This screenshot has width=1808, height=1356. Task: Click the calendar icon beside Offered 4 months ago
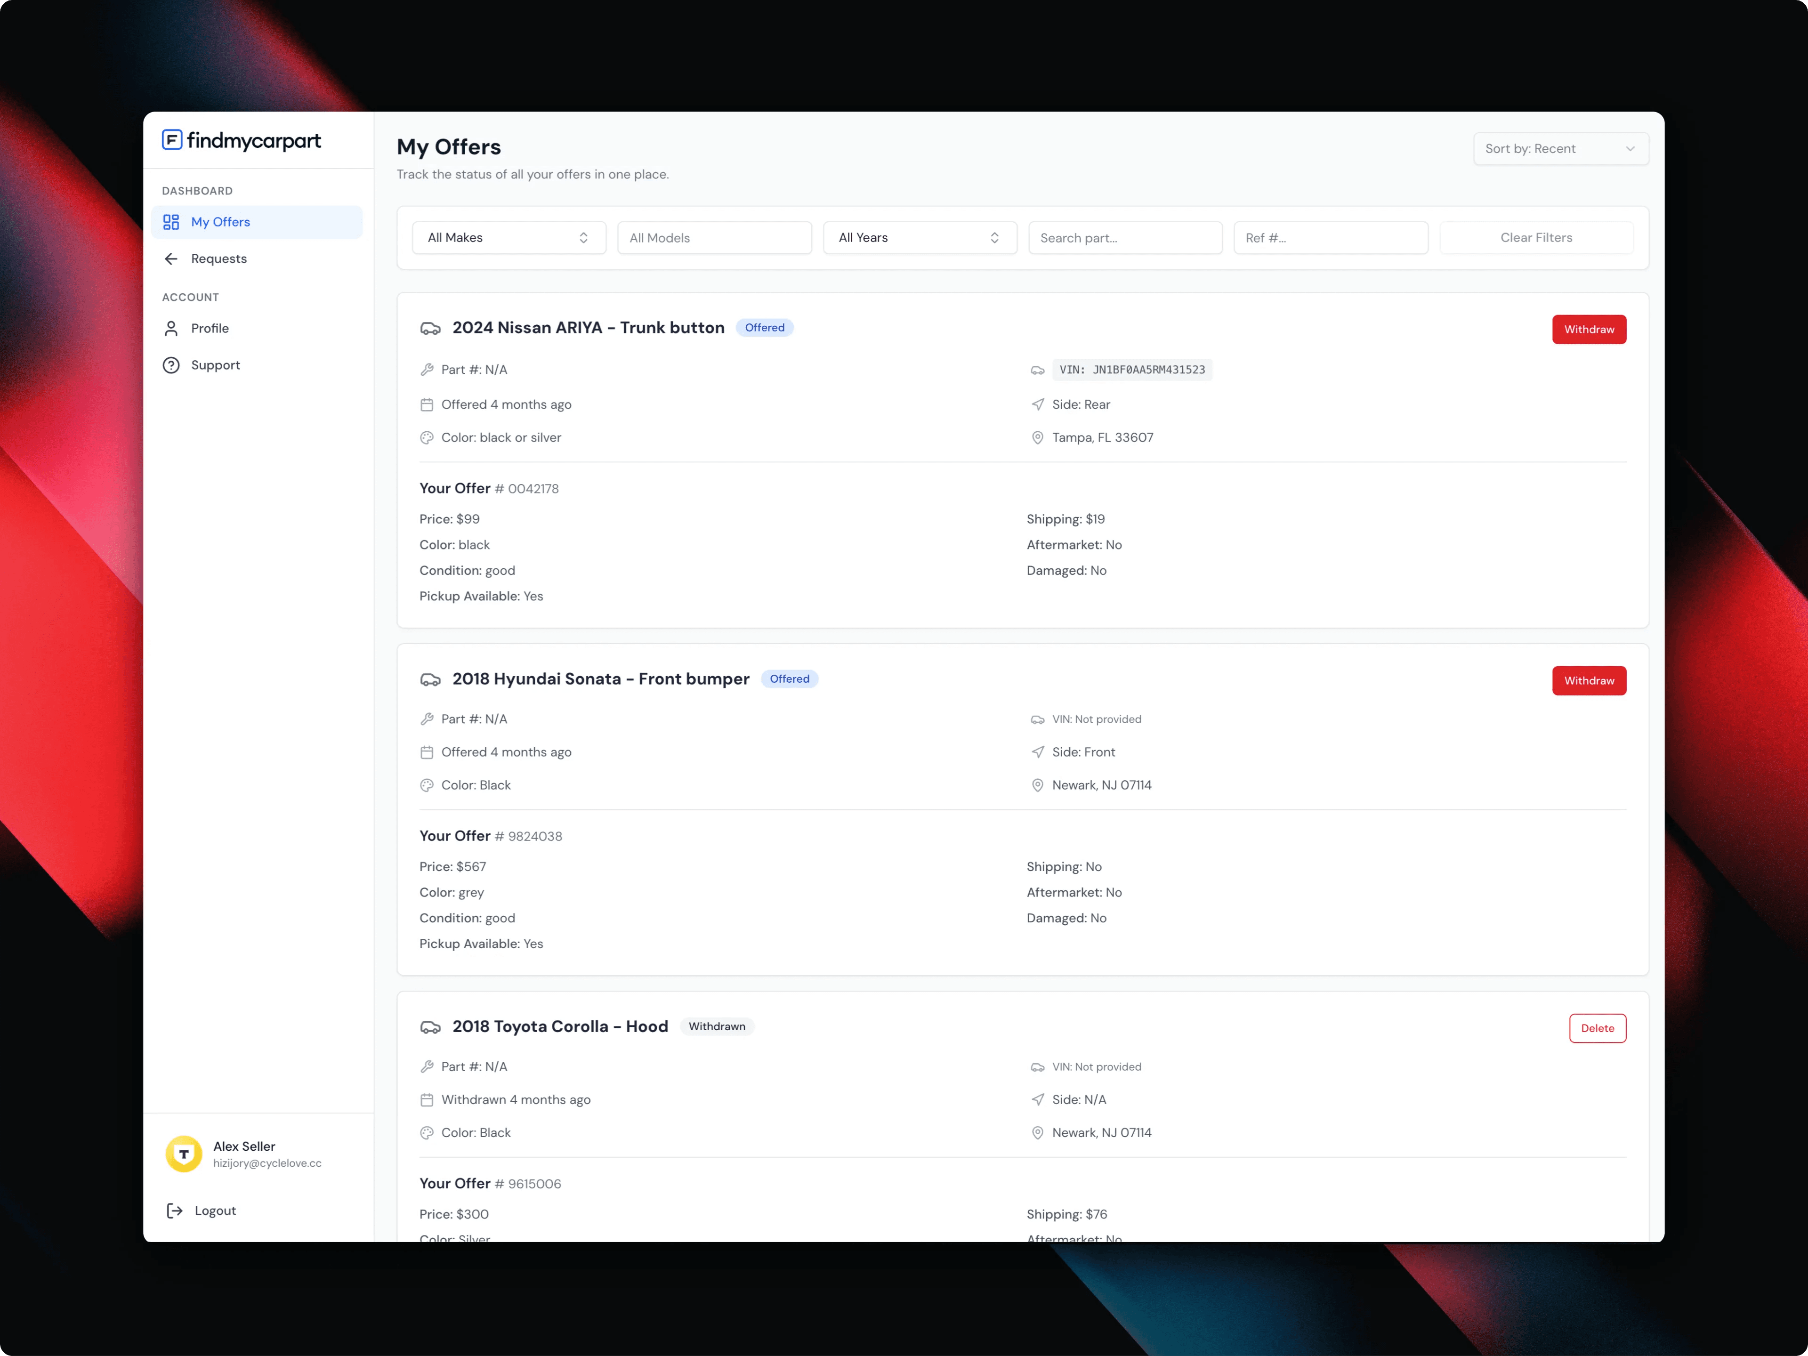428,404
